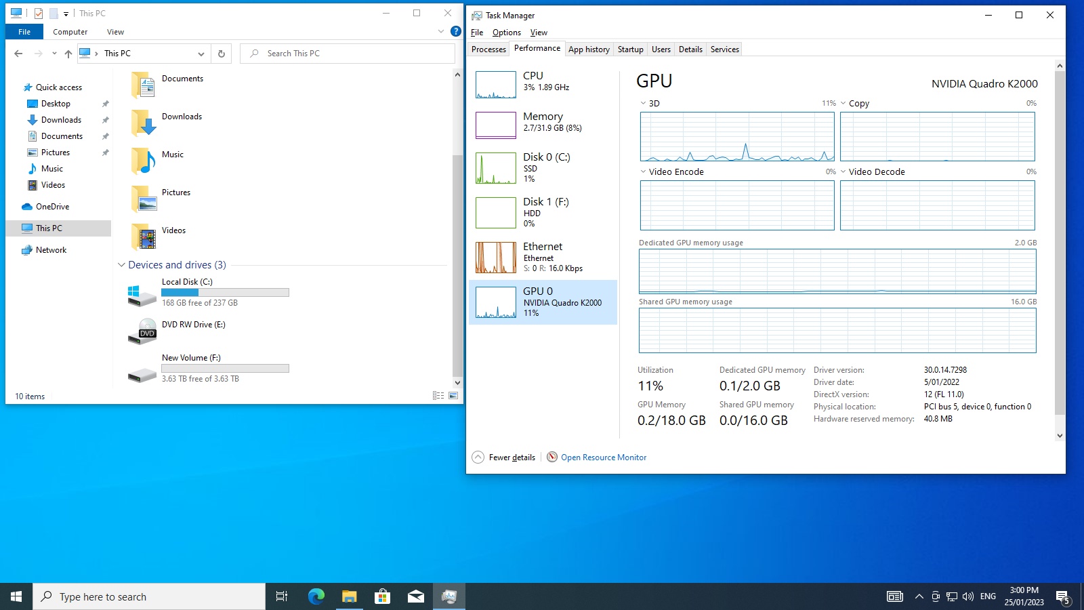This screenshot has height=610, width=1084.
Task: Select Disk 0 (C:) performance entry
Action: [543, 167]
